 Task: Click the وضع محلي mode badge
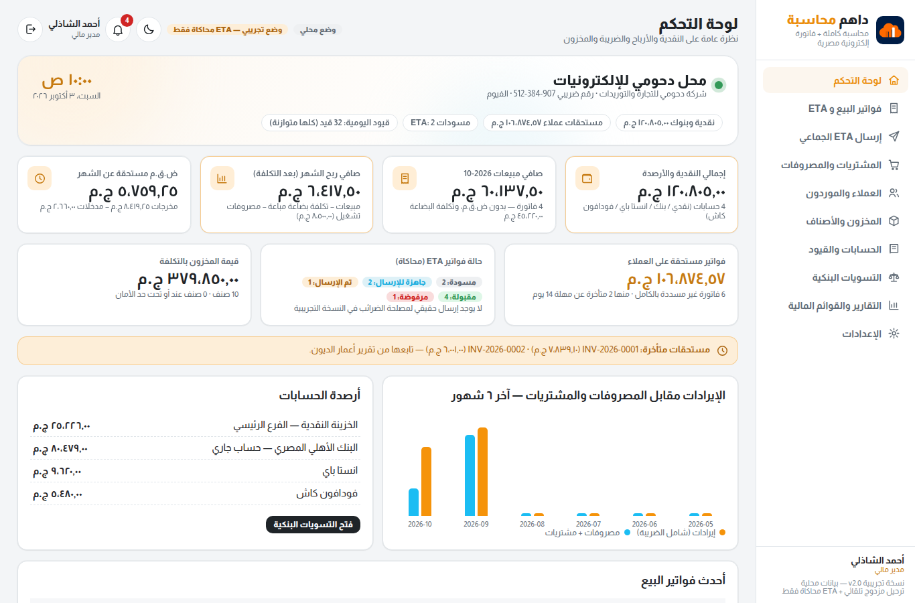click(318, 29)
